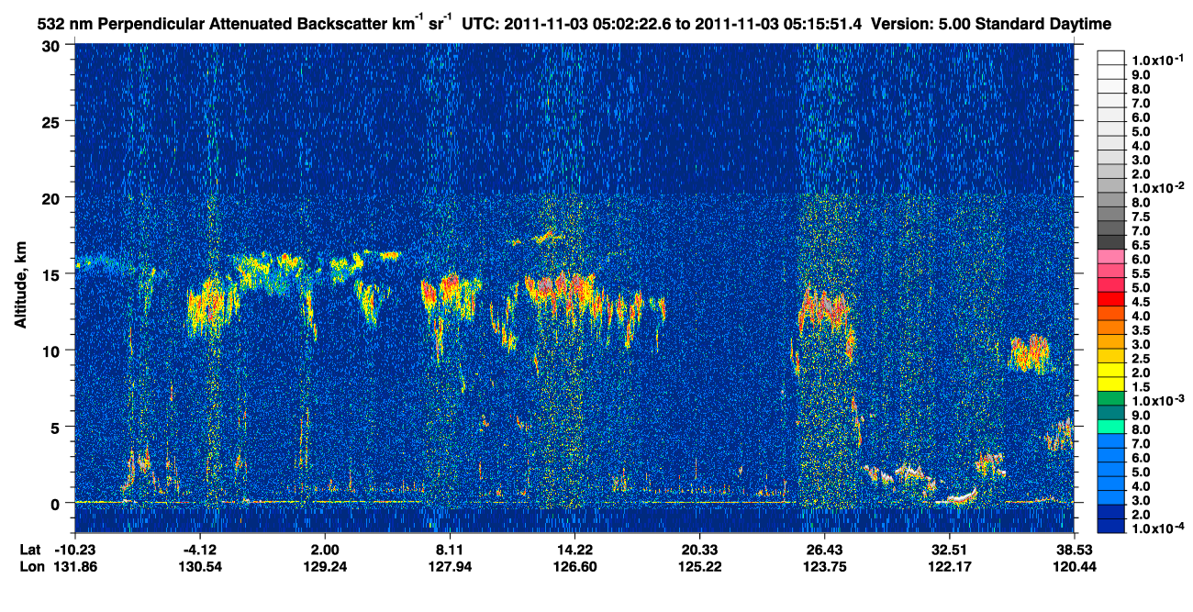Click longitude value '122.17'
Viewport: 1193px width, 612px height.
click(x=949, y=566)
